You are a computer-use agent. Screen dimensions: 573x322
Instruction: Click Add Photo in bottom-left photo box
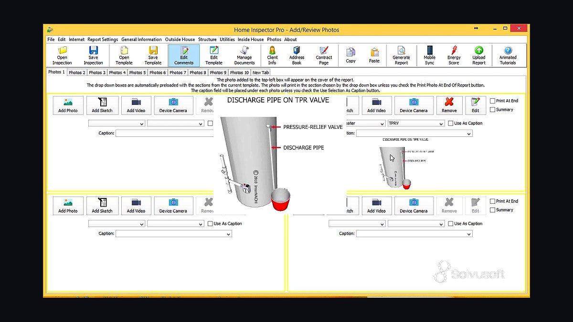click(x=68, y=206)
